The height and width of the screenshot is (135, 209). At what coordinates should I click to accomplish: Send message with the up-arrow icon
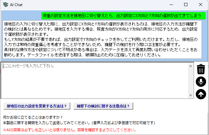coord(201,94)
